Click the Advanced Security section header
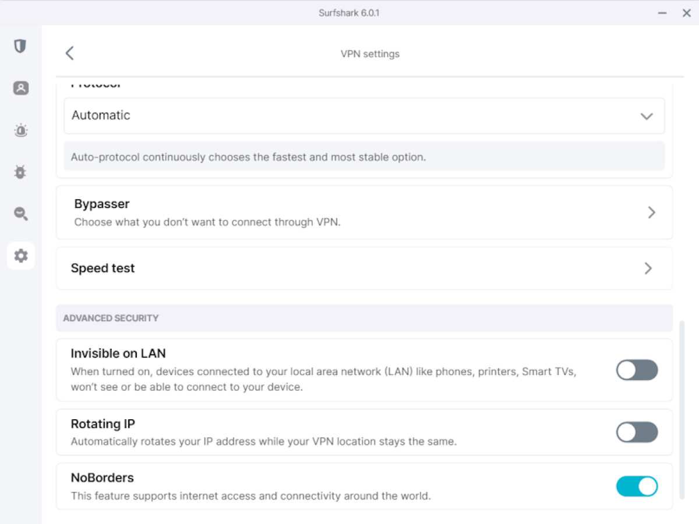Screen dimensions: 699x524 (x=364, y=318)
